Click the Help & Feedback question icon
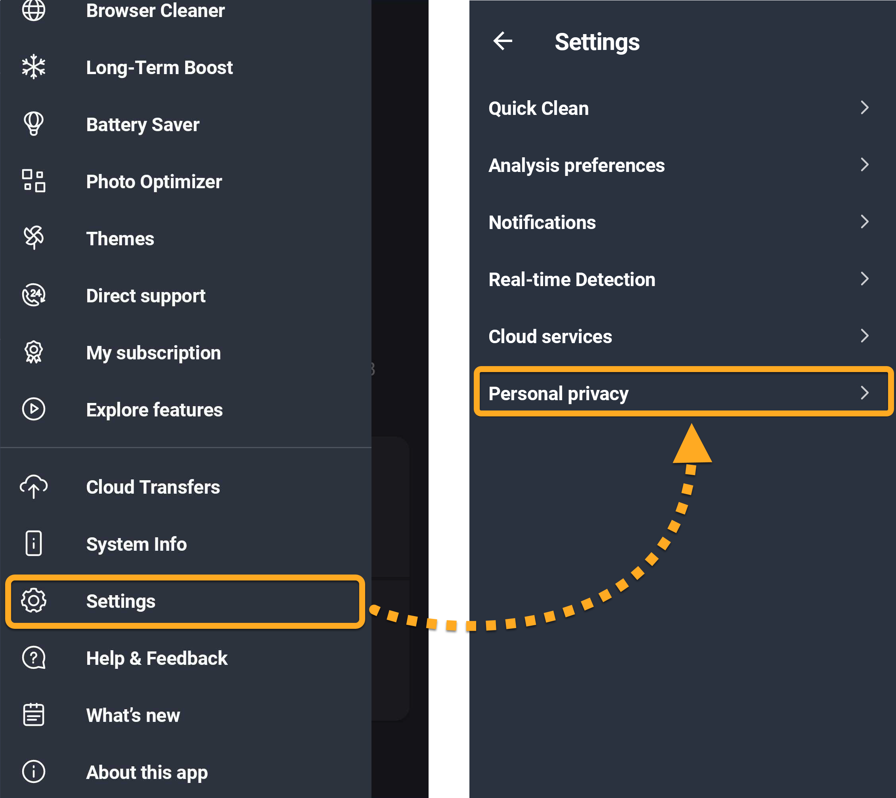Image resolution: width=896 pixels, height=798 pixels. coord(34,658)
